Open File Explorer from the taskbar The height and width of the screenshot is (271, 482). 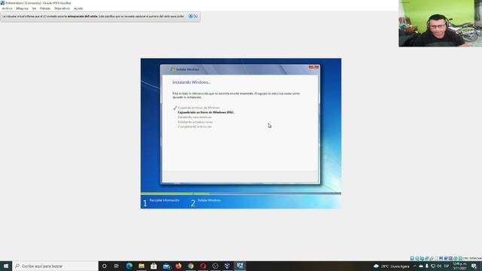coord(142,266)
